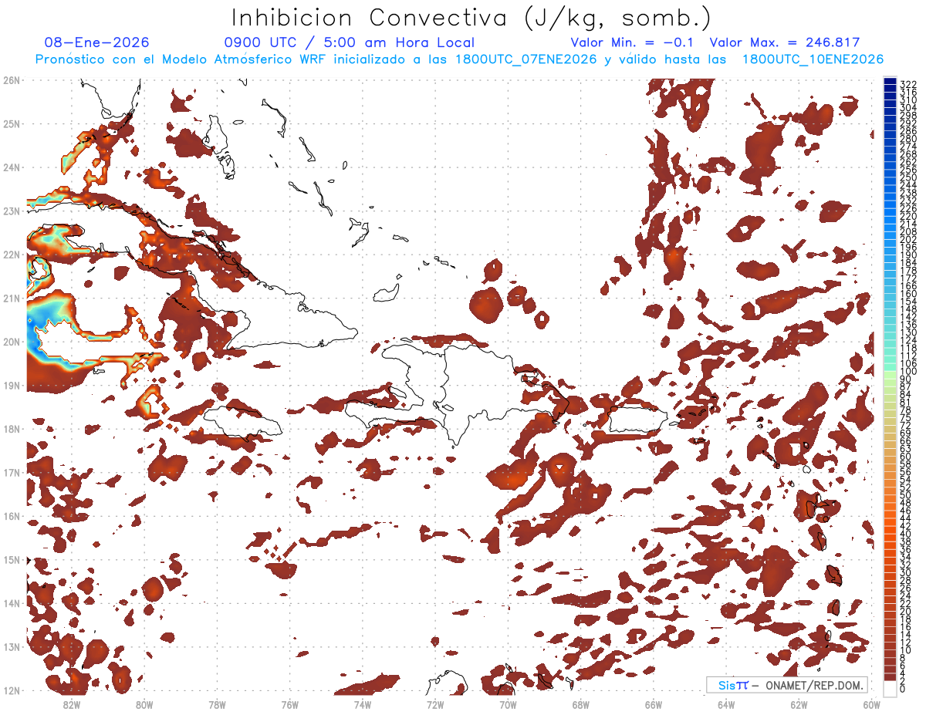926x715 pixels.
Task: Click the 68W longitude label
Action: (580, 704)
